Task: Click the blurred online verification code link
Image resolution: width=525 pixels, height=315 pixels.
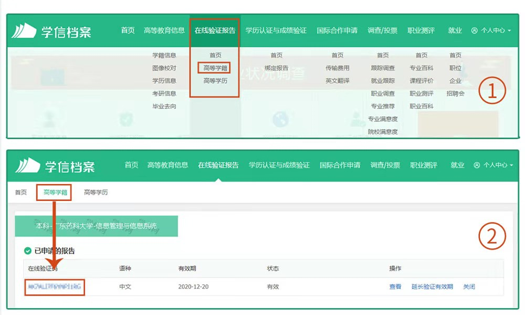Action: click(55, 287)
